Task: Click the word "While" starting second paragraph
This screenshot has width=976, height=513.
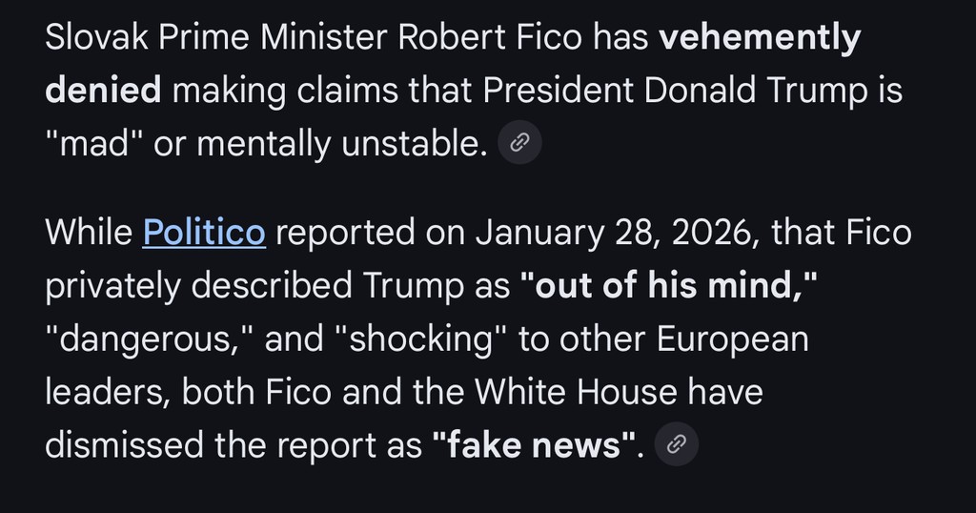Action: click(x=88, y=232)
